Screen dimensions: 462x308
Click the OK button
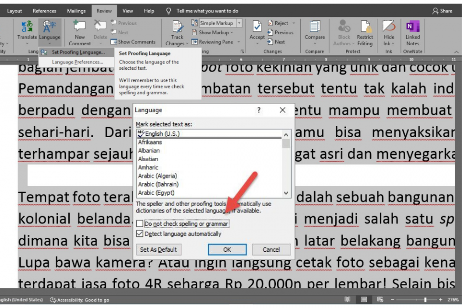click(227, 249)
